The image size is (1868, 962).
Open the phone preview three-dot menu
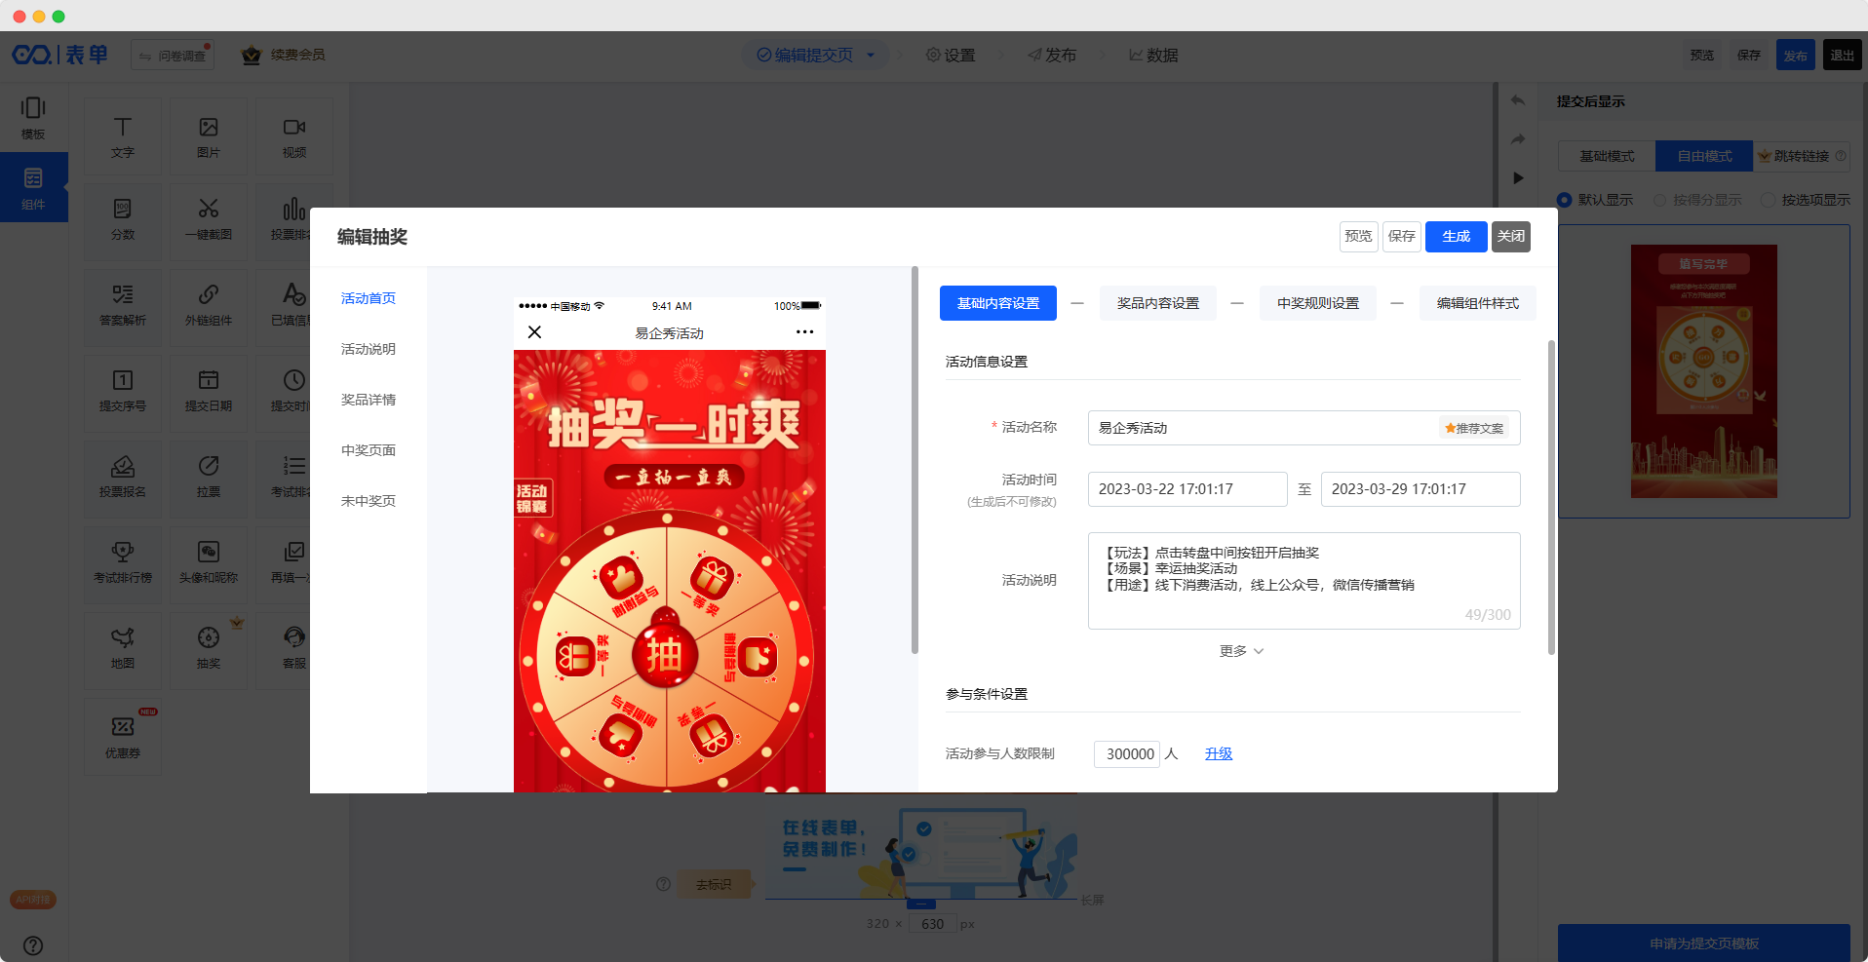click(x=804, y=332)
